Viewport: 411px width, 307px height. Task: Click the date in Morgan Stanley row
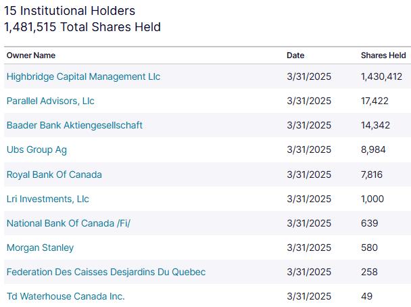(309, 247)
